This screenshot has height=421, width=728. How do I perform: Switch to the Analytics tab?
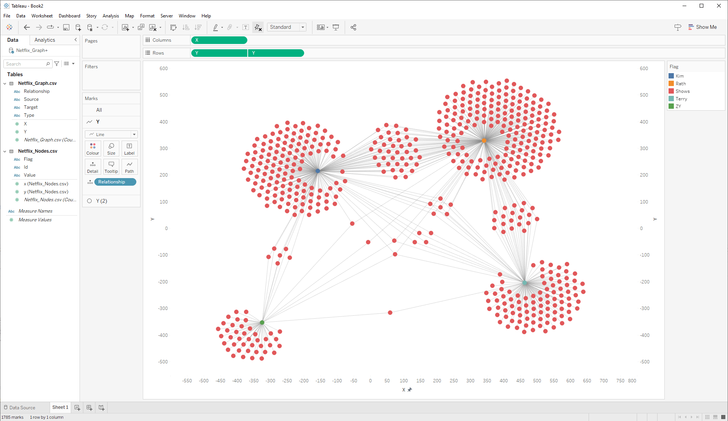tap(45, 40)
